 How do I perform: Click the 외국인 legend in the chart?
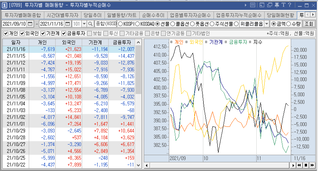pyautogui.click(x=196, y=42)
